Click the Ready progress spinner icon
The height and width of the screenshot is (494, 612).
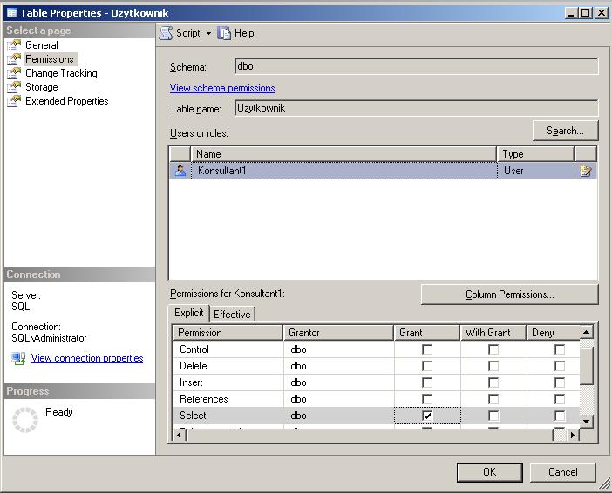[25, 420]
